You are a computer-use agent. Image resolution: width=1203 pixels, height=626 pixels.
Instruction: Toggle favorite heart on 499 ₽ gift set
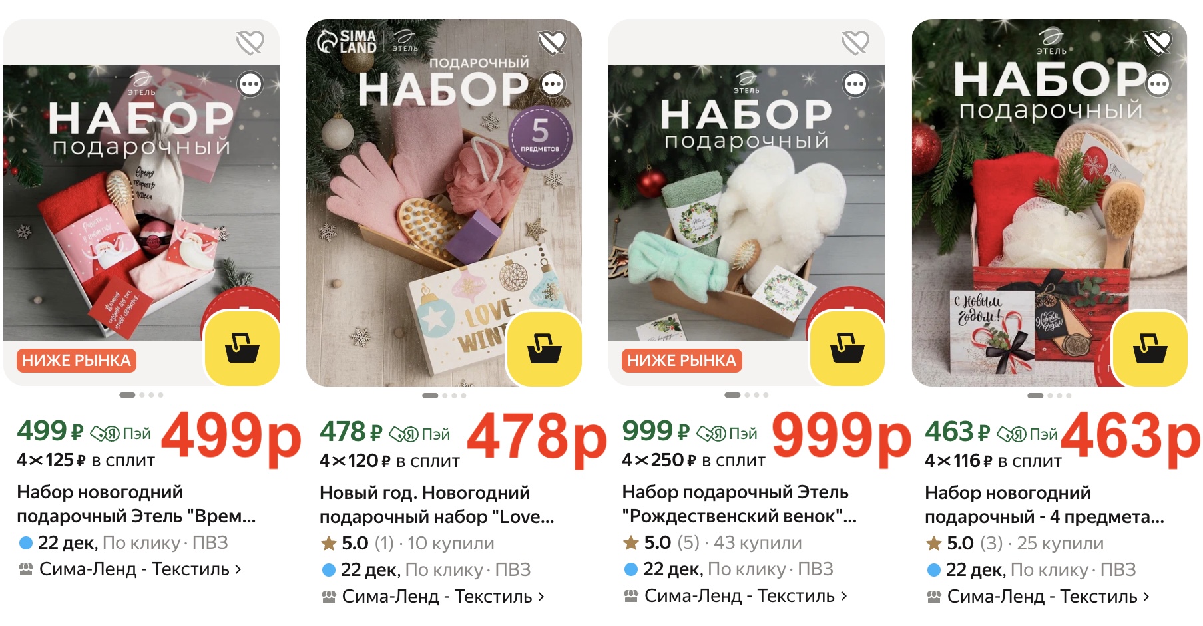click(250, 43)
